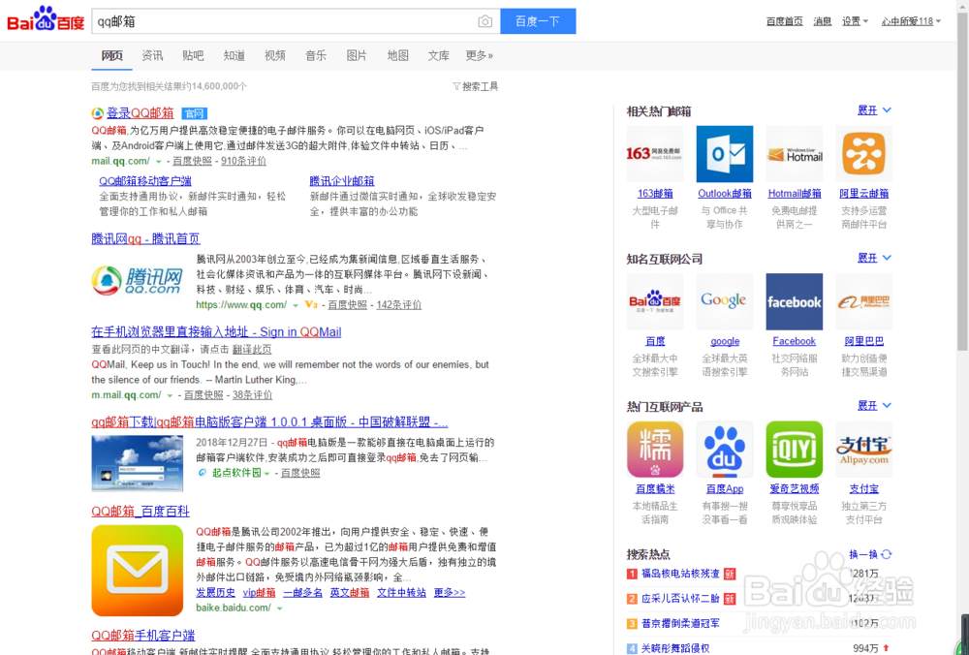Click the 官网 badge

pyautogui.click(x=194, y=113)
